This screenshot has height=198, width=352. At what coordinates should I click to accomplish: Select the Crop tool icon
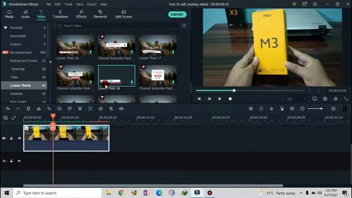[49, 109]
